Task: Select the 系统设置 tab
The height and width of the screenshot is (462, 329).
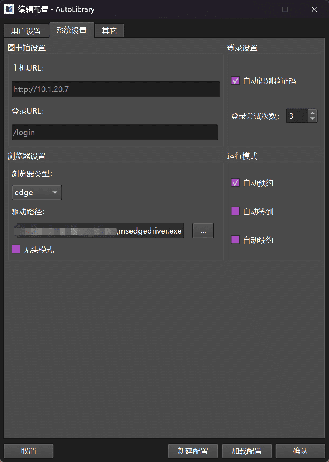Action: pyautogui.click(x=72, y=30)
